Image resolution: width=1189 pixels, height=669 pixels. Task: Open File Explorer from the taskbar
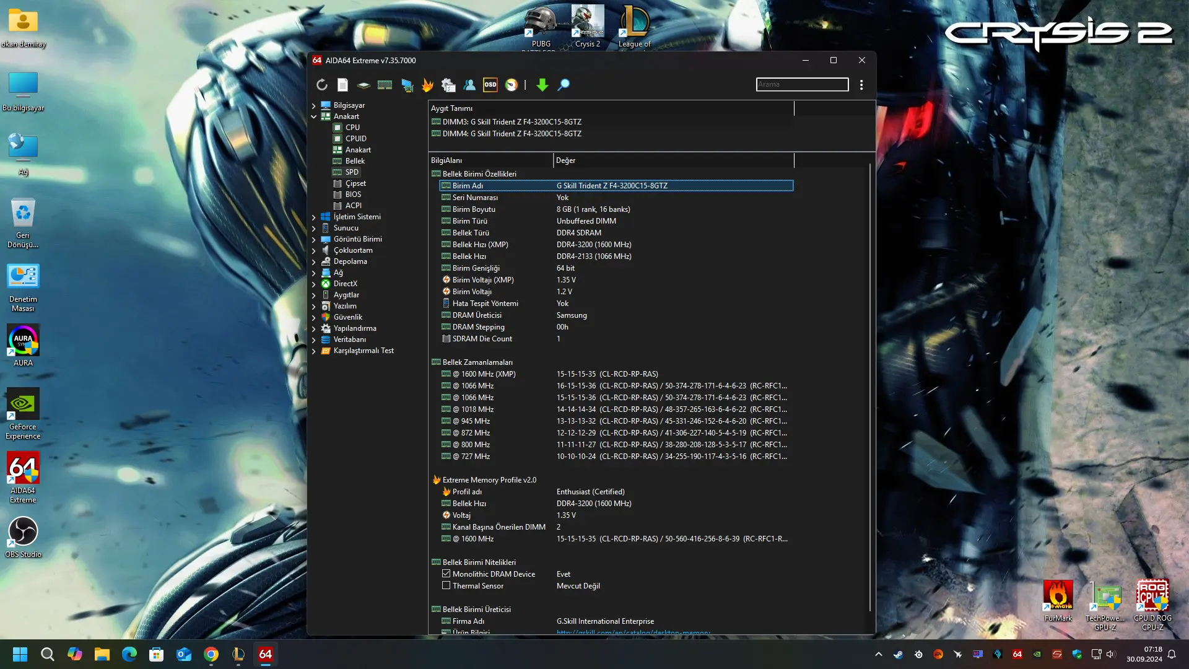click(102, 654)
